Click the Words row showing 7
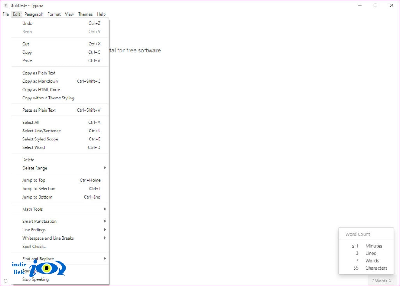 [x=366, y=261]
